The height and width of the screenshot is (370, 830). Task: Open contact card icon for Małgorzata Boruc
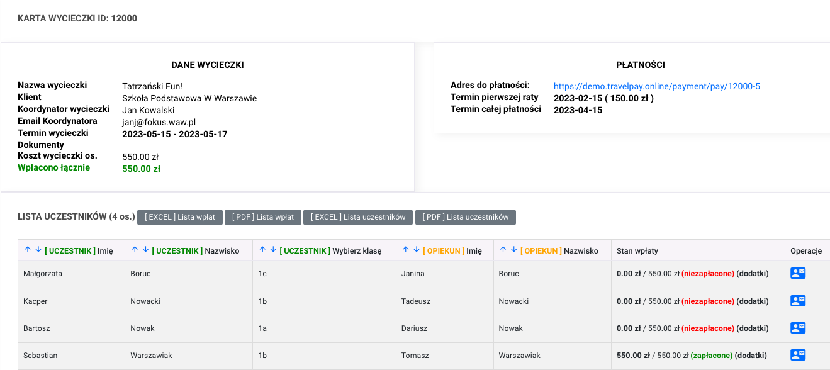798,273
